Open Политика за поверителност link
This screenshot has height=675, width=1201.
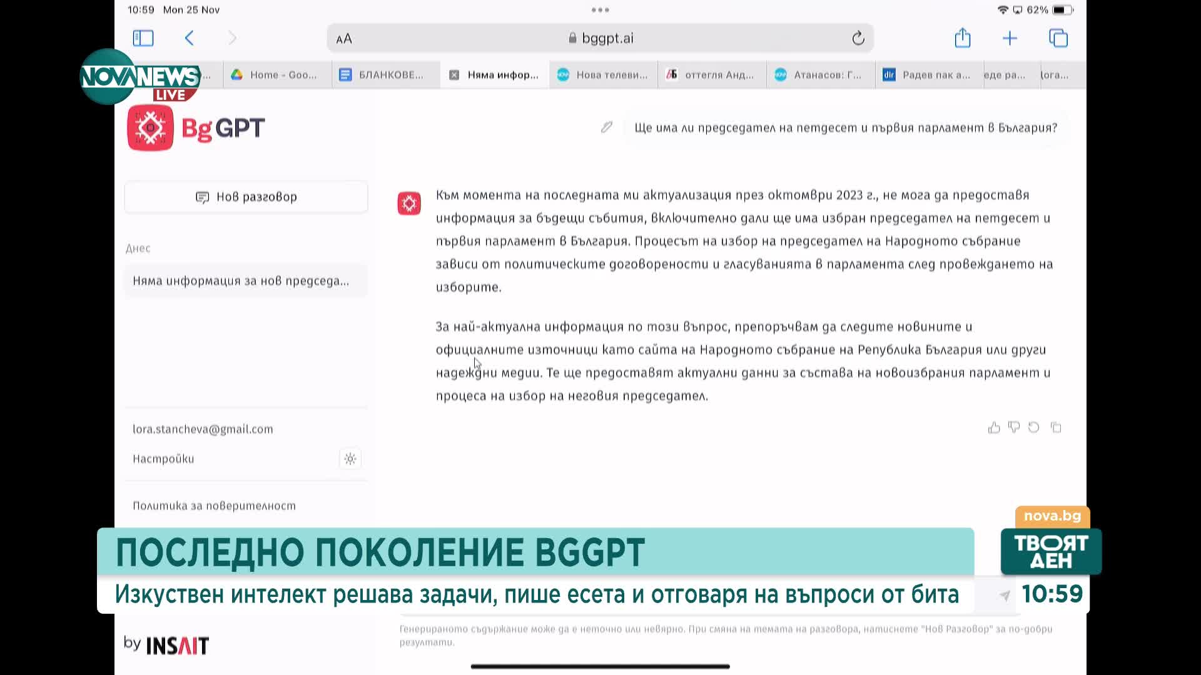214,506
